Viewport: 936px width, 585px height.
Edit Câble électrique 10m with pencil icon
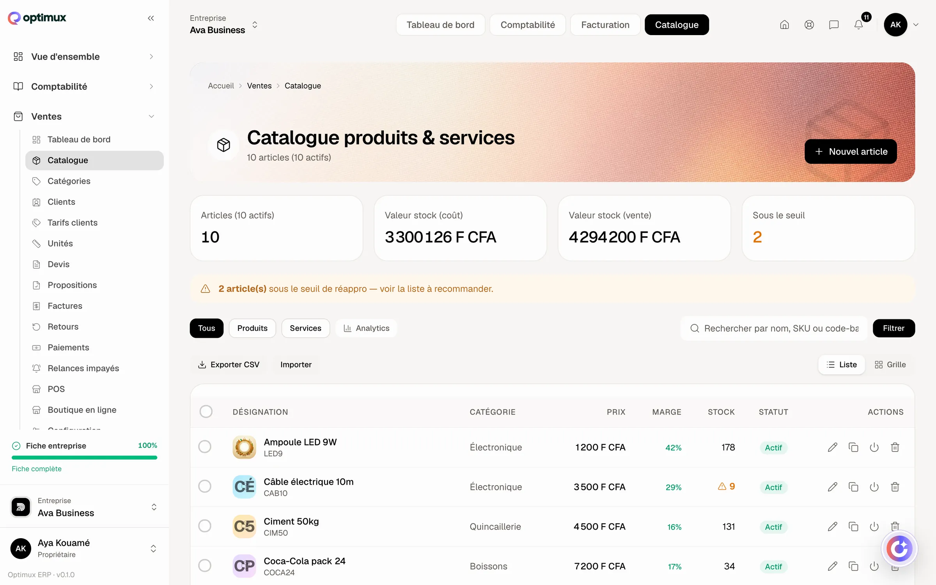tap(832, 487)
